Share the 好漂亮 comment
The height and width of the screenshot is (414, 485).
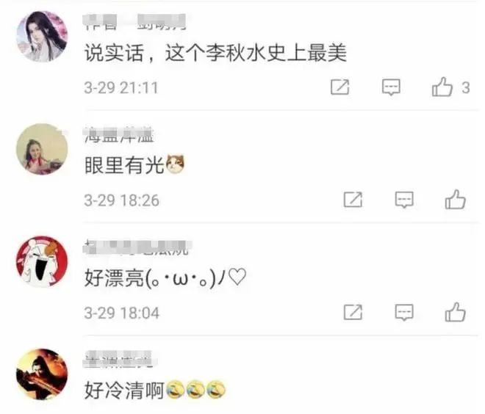click(x=353, y=312)
